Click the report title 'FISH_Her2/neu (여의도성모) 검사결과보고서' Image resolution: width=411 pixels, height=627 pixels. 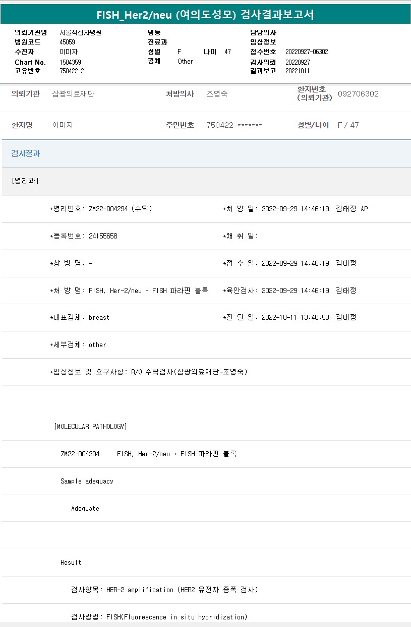pyautogui.click(x=205, y=15)
